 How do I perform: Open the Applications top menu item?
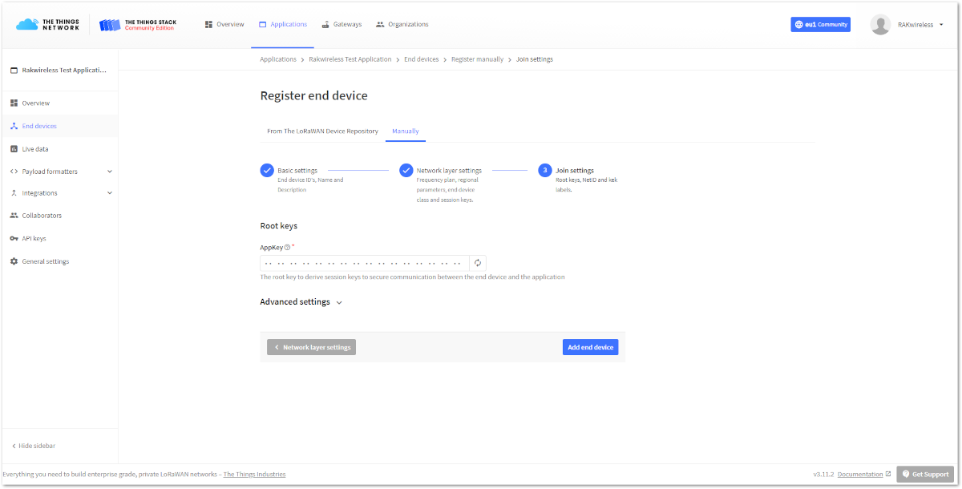pos(283,24)
